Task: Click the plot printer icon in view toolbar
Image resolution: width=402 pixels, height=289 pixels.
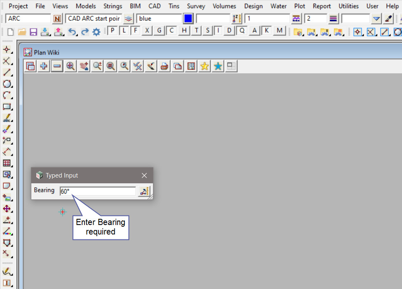Action: click(165, 66)
